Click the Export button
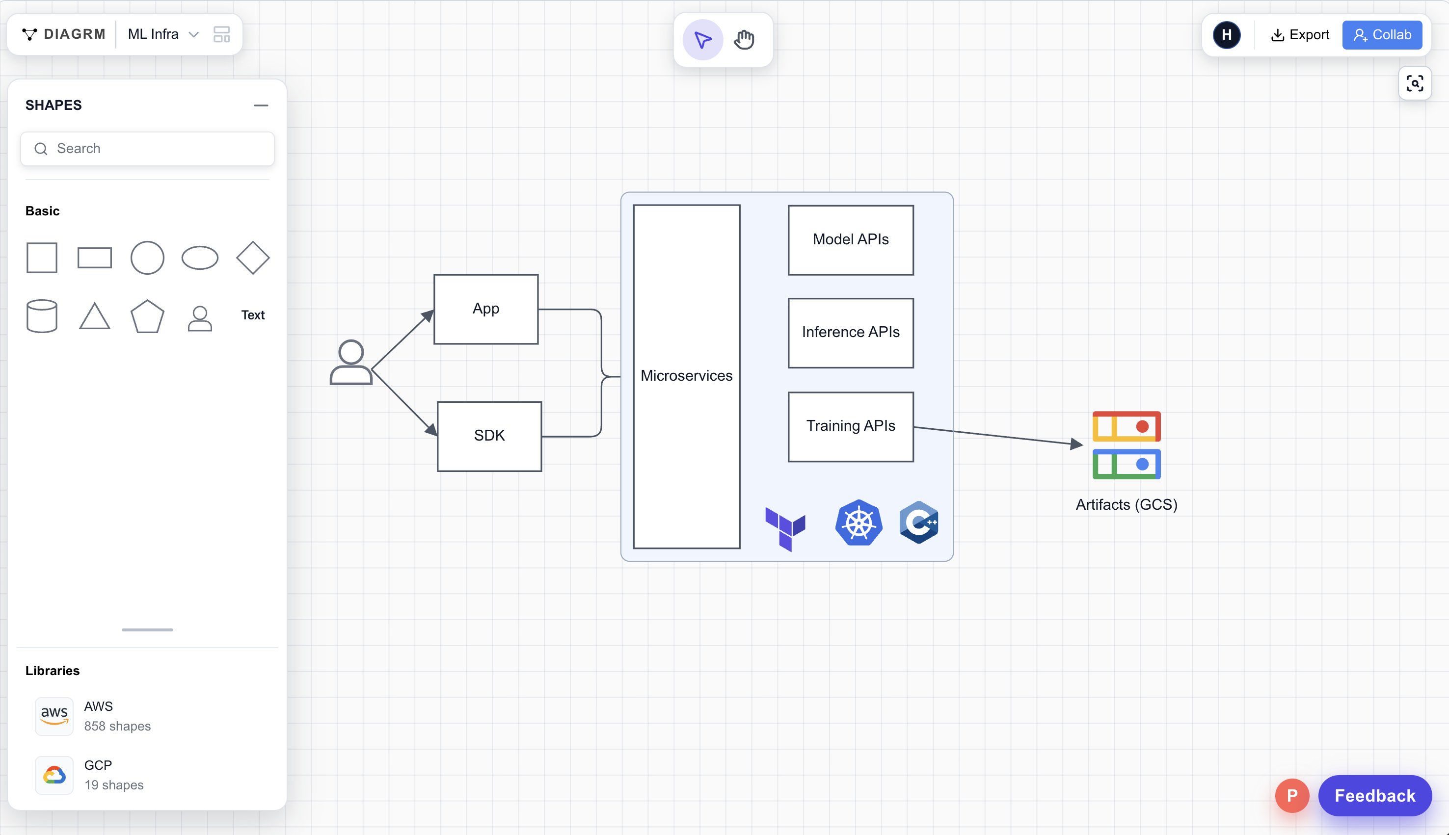This screenshot has height=835, width=1449. click(x=1300, y=35)
